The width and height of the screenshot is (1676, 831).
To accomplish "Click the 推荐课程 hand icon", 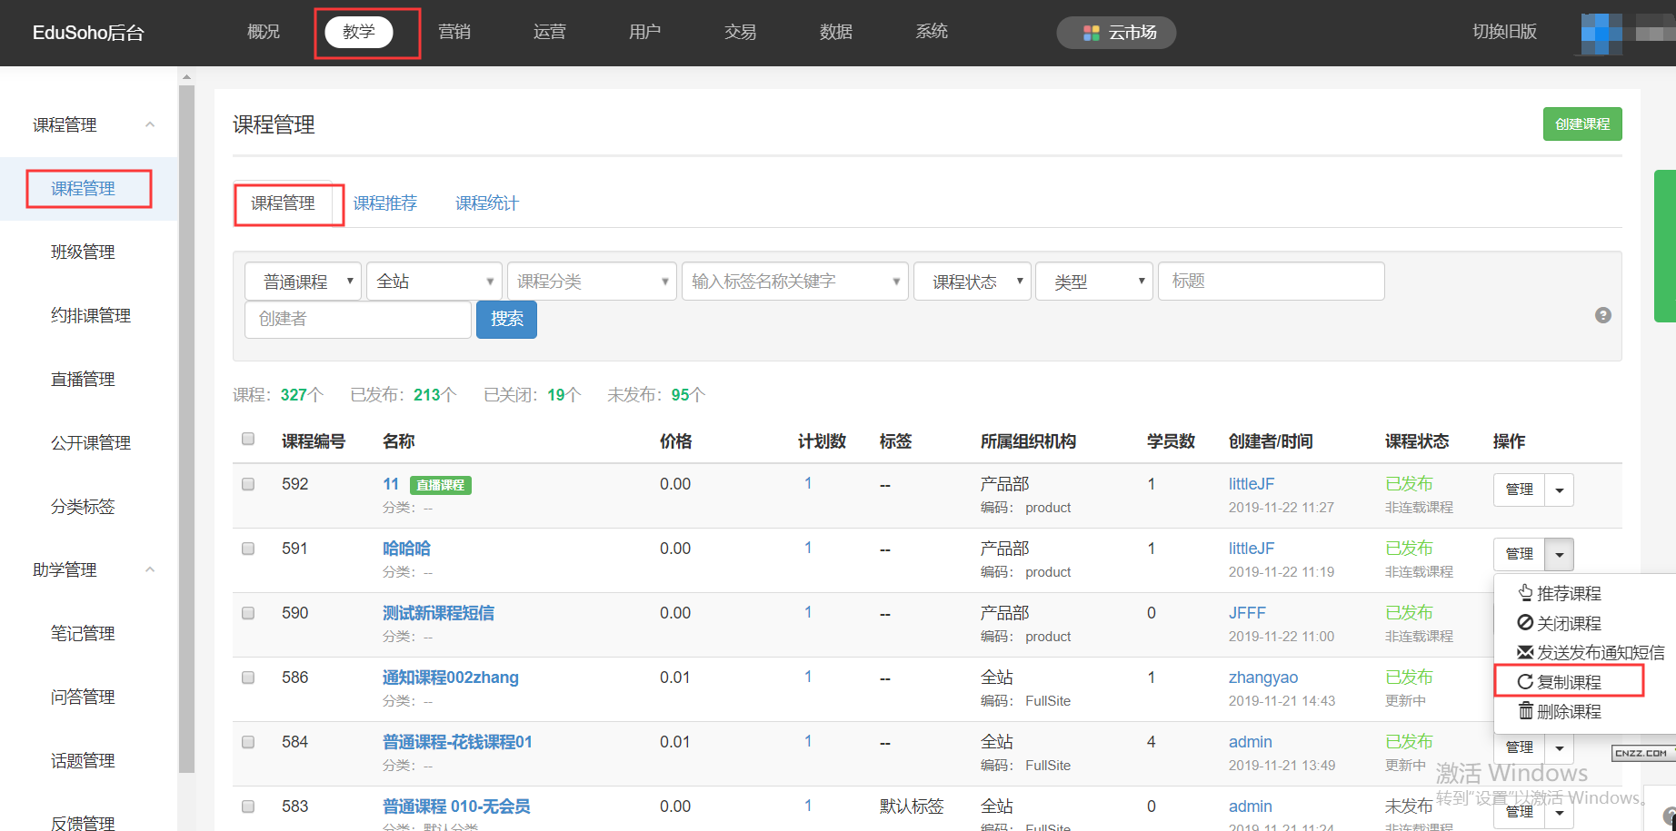I will tap(1525, 593).
